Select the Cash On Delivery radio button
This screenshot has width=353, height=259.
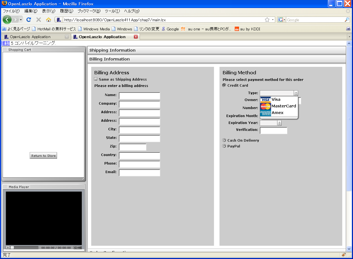[224, 140]
